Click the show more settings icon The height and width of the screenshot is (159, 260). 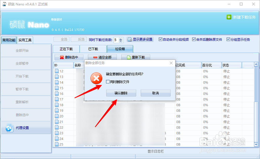pyautogui.click(x=130, y=39)
